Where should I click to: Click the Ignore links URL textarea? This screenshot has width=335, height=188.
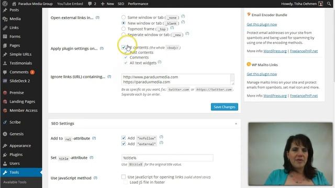[x=178, y=79]
